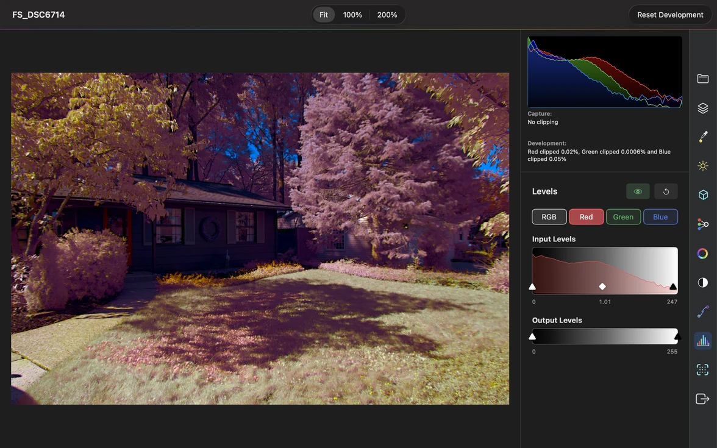Screen dimensions: 717x448
Task: Click the export arrow icon
Action: [703, 399]
